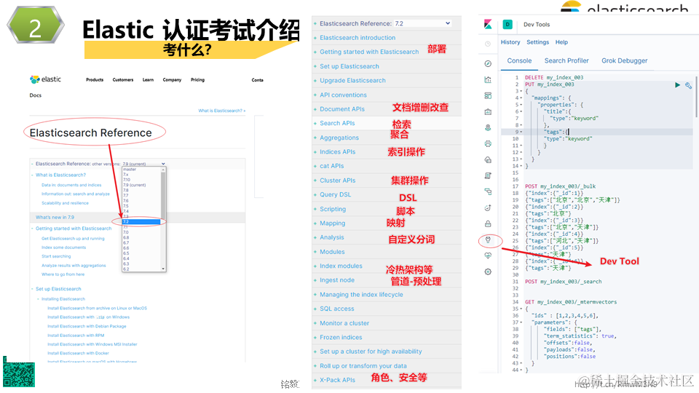Open 'Install Elasticsearch with Docker' link
699x393 pixels.
pyautogui.click(x=78, y=354)
